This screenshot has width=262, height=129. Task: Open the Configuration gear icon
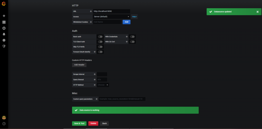point(4,40)
